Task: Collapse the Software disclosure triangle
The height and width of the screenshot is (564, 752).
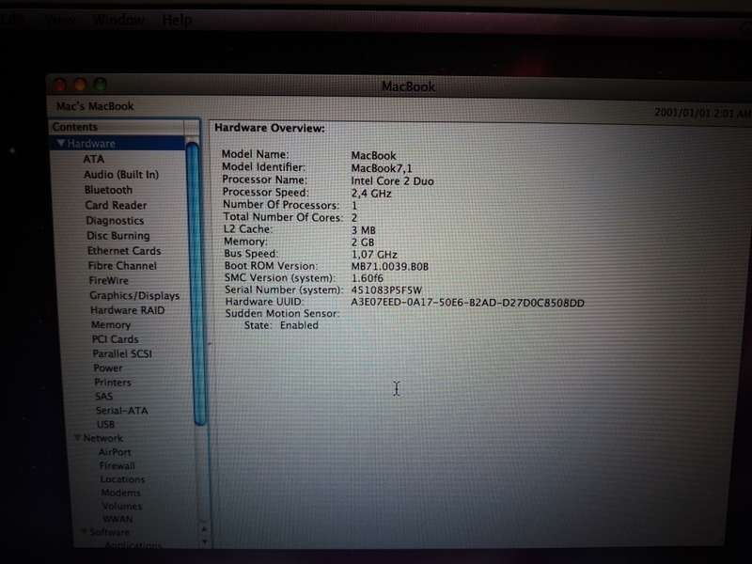Action: pyautogui.click(x=84, y=531)
